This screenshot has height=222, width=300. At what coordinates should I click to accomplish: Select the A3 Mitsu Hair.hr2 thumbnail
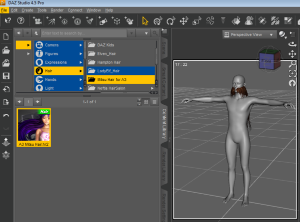coord(33,128)
